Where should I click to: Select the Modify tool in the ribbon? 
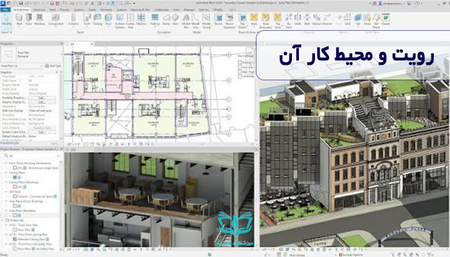click(6, 20)
